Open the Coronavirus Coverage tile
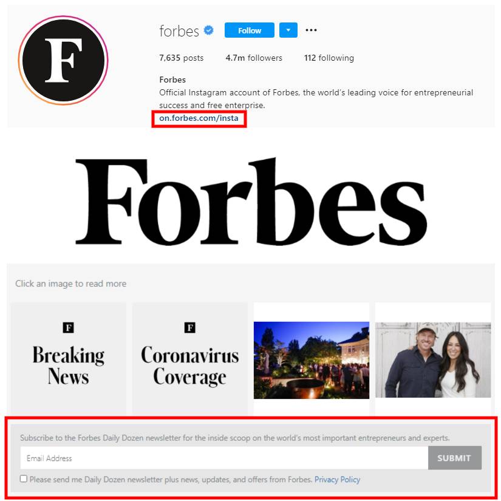Viewport: 501px width, 501px height. click(x=190, y=359)
